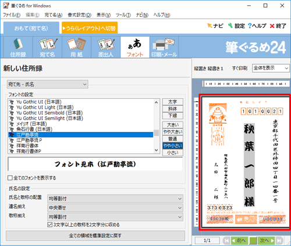Click 全ての領域を標準設定に戻す button

point(95,236)
